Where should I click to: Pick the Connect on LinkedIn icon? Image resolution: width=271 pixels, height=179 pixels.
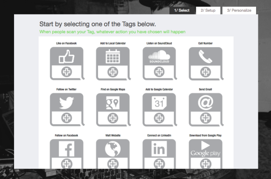pyautogui.click(x=159, y=149)
